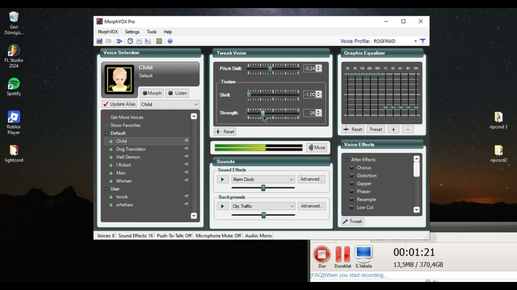
Task: Open the MorphVOX menu
Action: [108, 32]
